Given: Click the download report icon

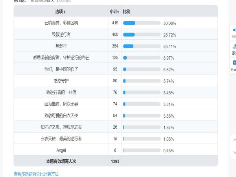Looking at the screenshot, I should 234,46.
